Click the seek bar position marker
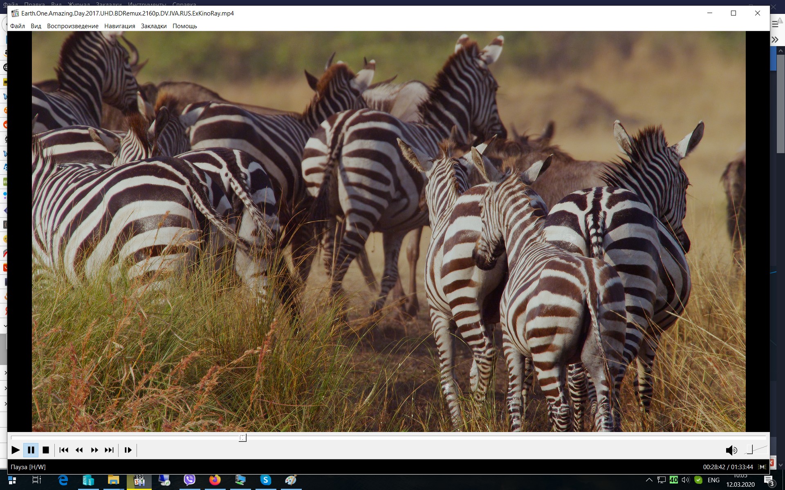Image resolution: width=785 pixels, height=490 pixels. 243,438
